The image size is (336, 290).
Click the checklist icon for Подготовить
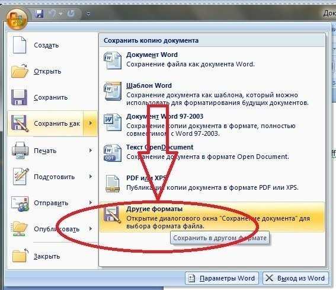pyautogui.click(x=21, y=177)
